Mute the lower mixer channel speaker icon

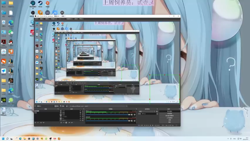[x=132, y=121]
